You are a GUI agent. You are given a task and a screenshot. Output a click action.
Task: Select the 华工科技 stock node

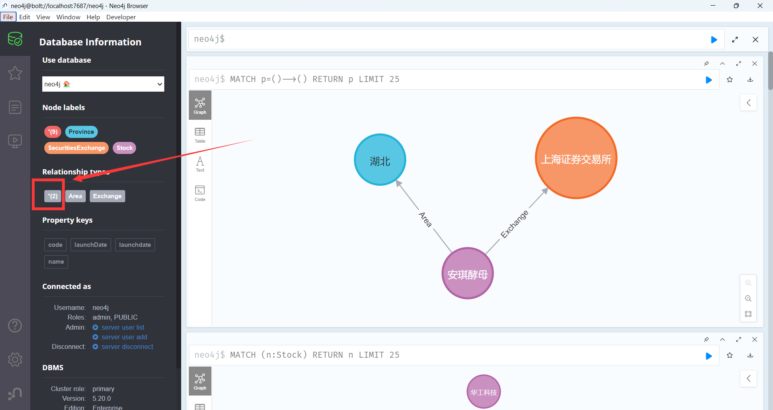pos(484,392)
